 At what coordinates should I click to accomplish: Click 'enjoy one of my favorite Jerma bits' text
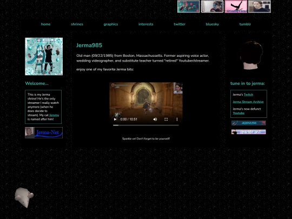point(105,69)
